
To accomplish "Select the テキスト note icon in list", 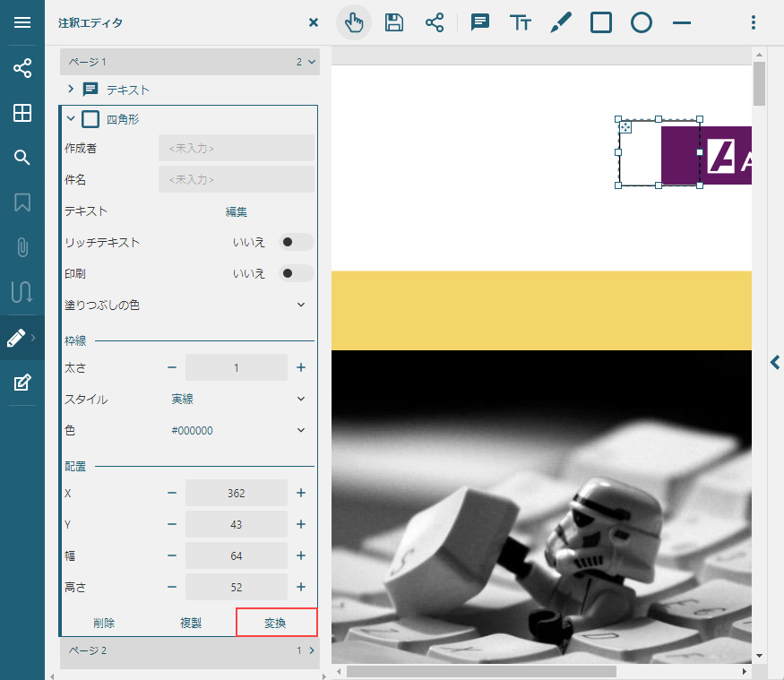I will pyautogui.click(x=90, y=89).
